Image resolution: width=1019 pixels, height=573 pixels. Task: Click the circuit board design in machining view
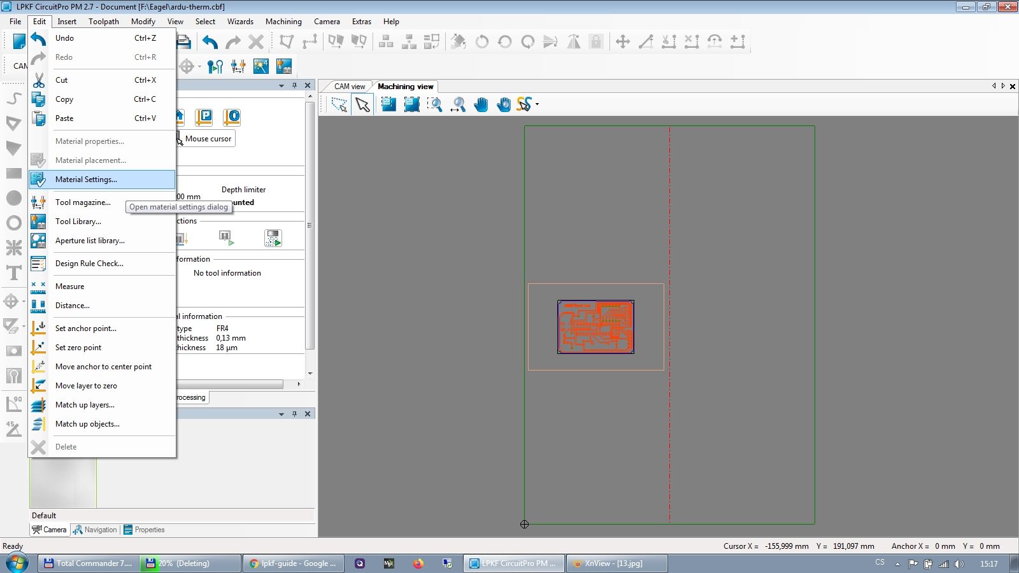click(595, 327)
